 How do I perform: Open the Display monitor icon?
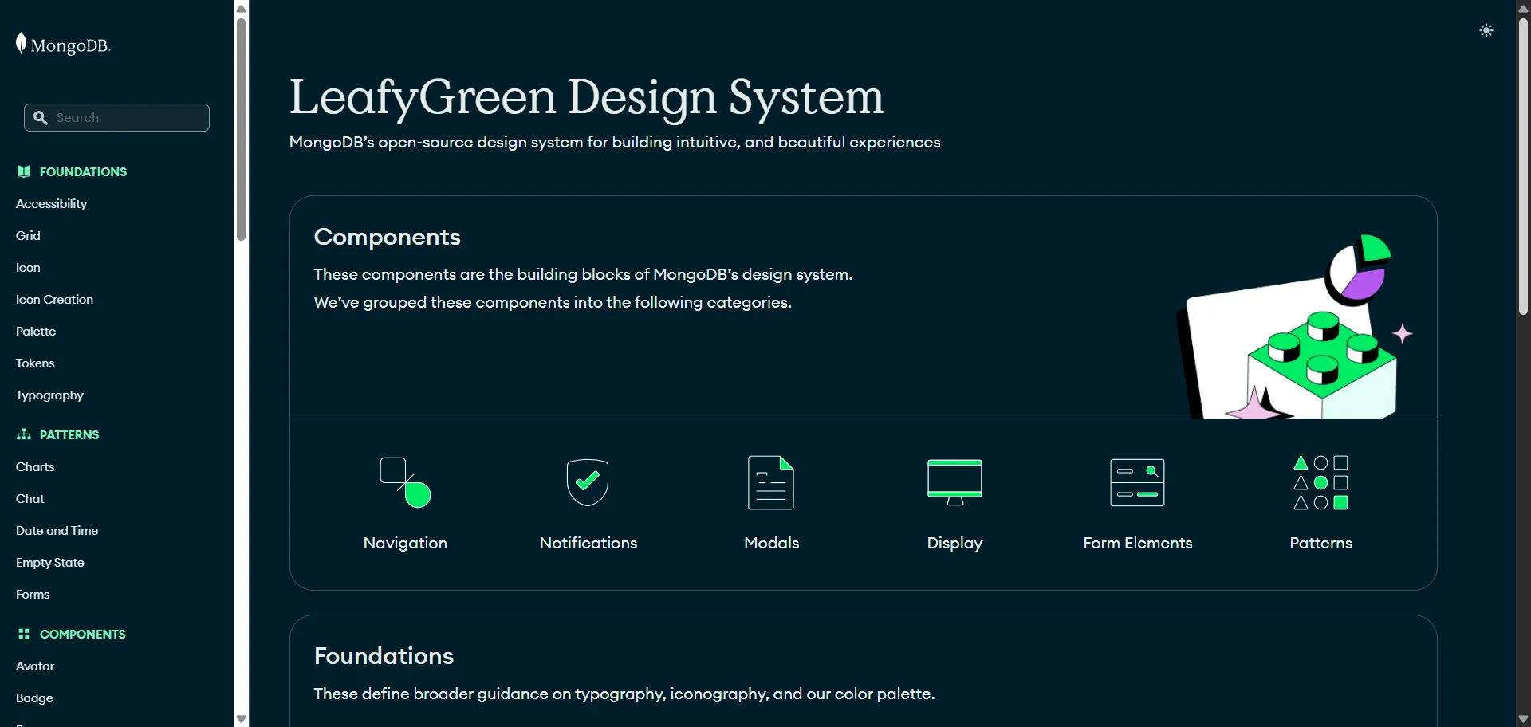[x=954, y=482]
